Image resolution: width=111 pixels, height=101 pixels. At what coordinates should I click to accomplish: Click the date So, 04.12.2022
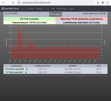pyautogui.click(x=11, y=13)
